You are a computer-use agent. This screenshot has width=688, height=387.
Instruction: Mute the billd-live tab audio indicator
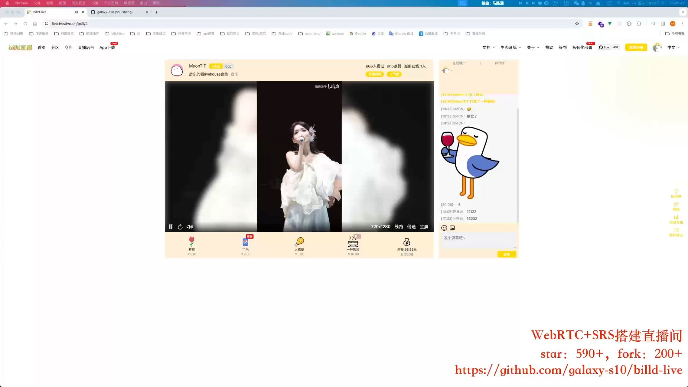[x=76, y=12]
